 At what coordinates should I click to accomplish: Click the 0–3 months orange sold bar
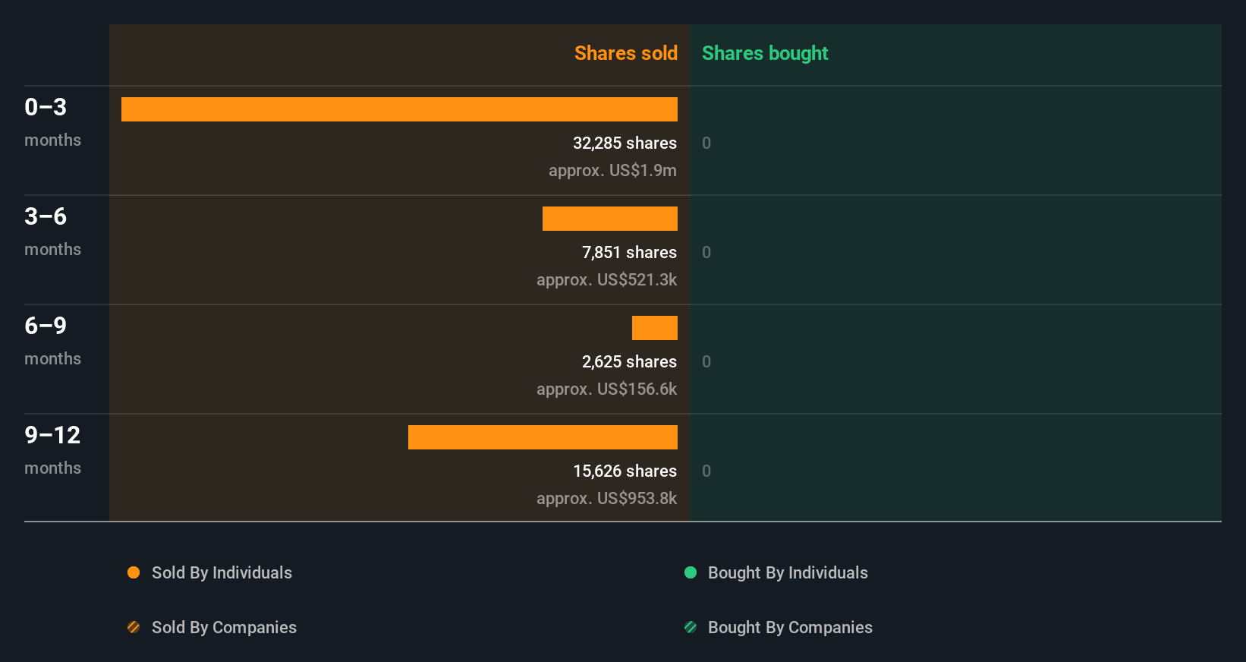click(x=399, y=109)
